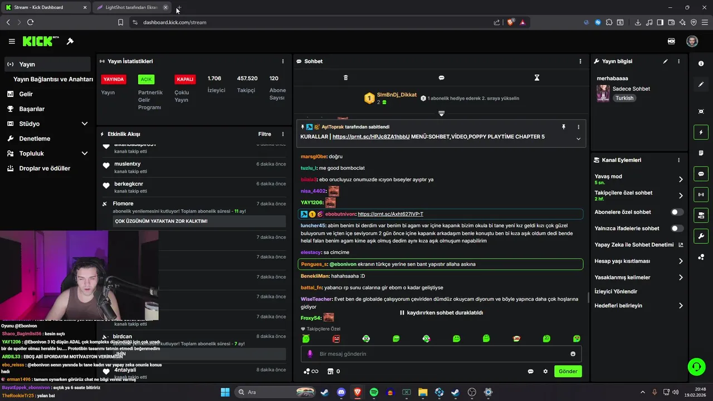The image size is (713, 401).
Task: Click the pencil icon in right sidebar
Action: [701, 84]
